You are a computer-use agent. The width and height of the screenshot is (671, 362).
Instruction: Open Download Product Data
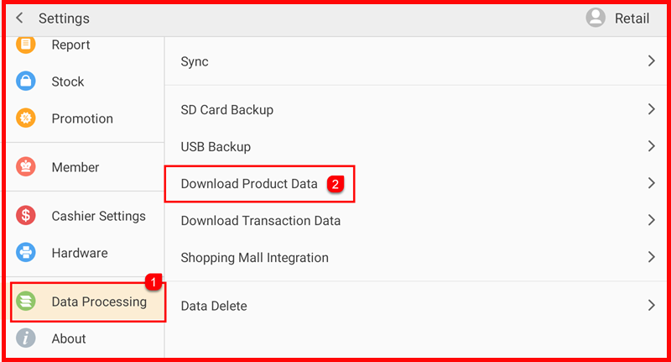[249, 184]
